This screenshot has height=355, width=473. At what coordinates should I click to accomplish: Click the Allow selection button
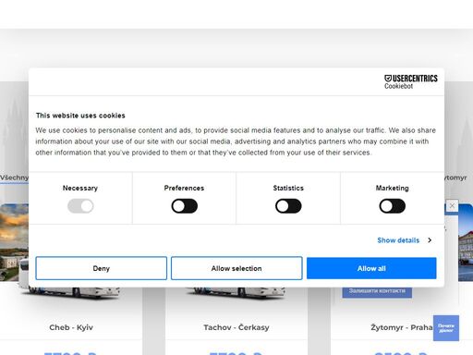click(x=236, y=268)
